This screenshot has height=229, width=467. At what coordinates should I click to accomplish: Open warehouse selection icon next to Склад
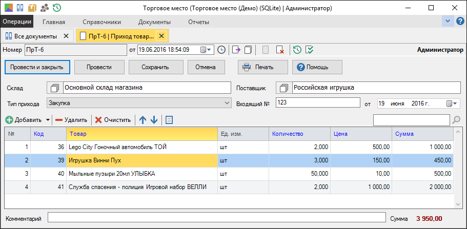click(55, 88)
